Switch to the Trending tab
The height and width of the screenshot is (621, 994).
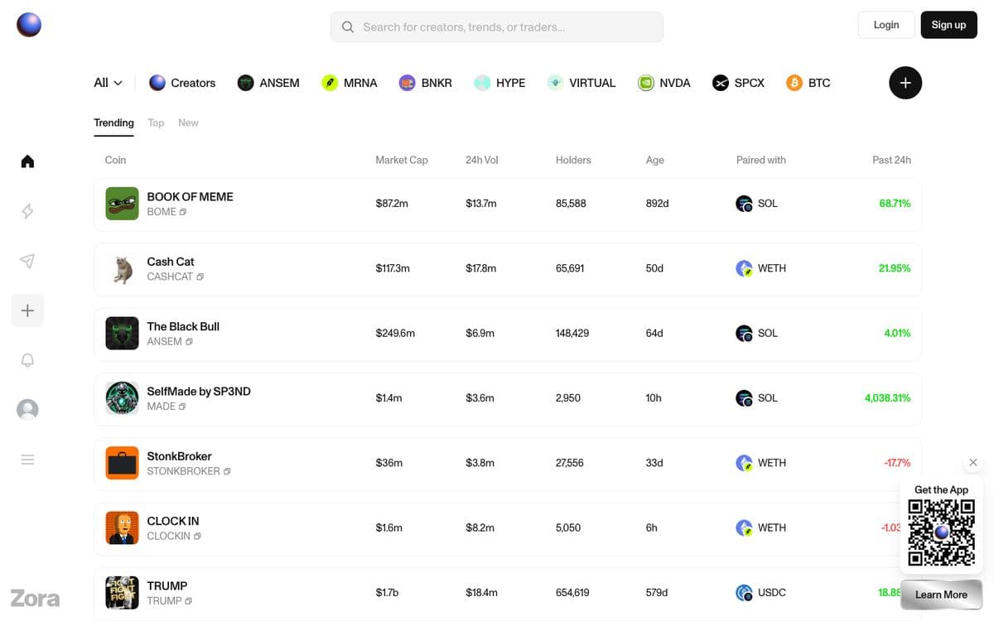pyautogui.click(x=113, y=123)
